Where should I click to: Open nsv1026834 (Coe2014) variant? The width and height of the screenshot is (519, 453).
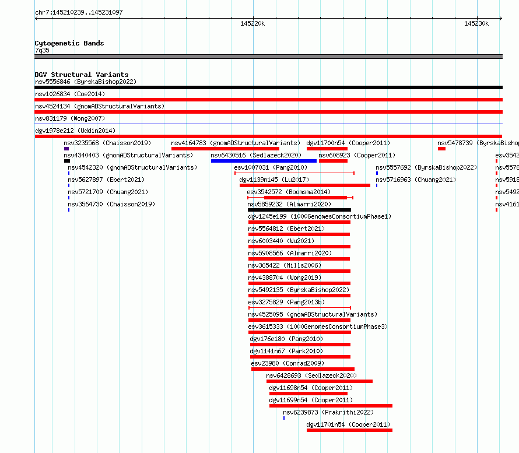pos(70,94)
